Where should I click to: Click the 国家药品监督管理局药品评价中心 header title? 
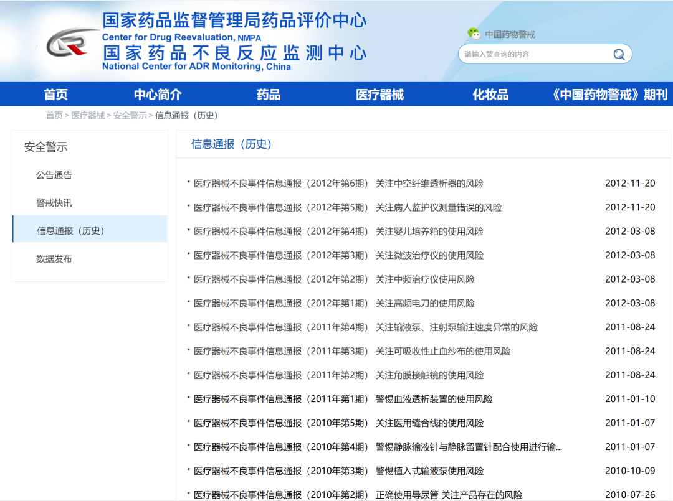(234, 21)
